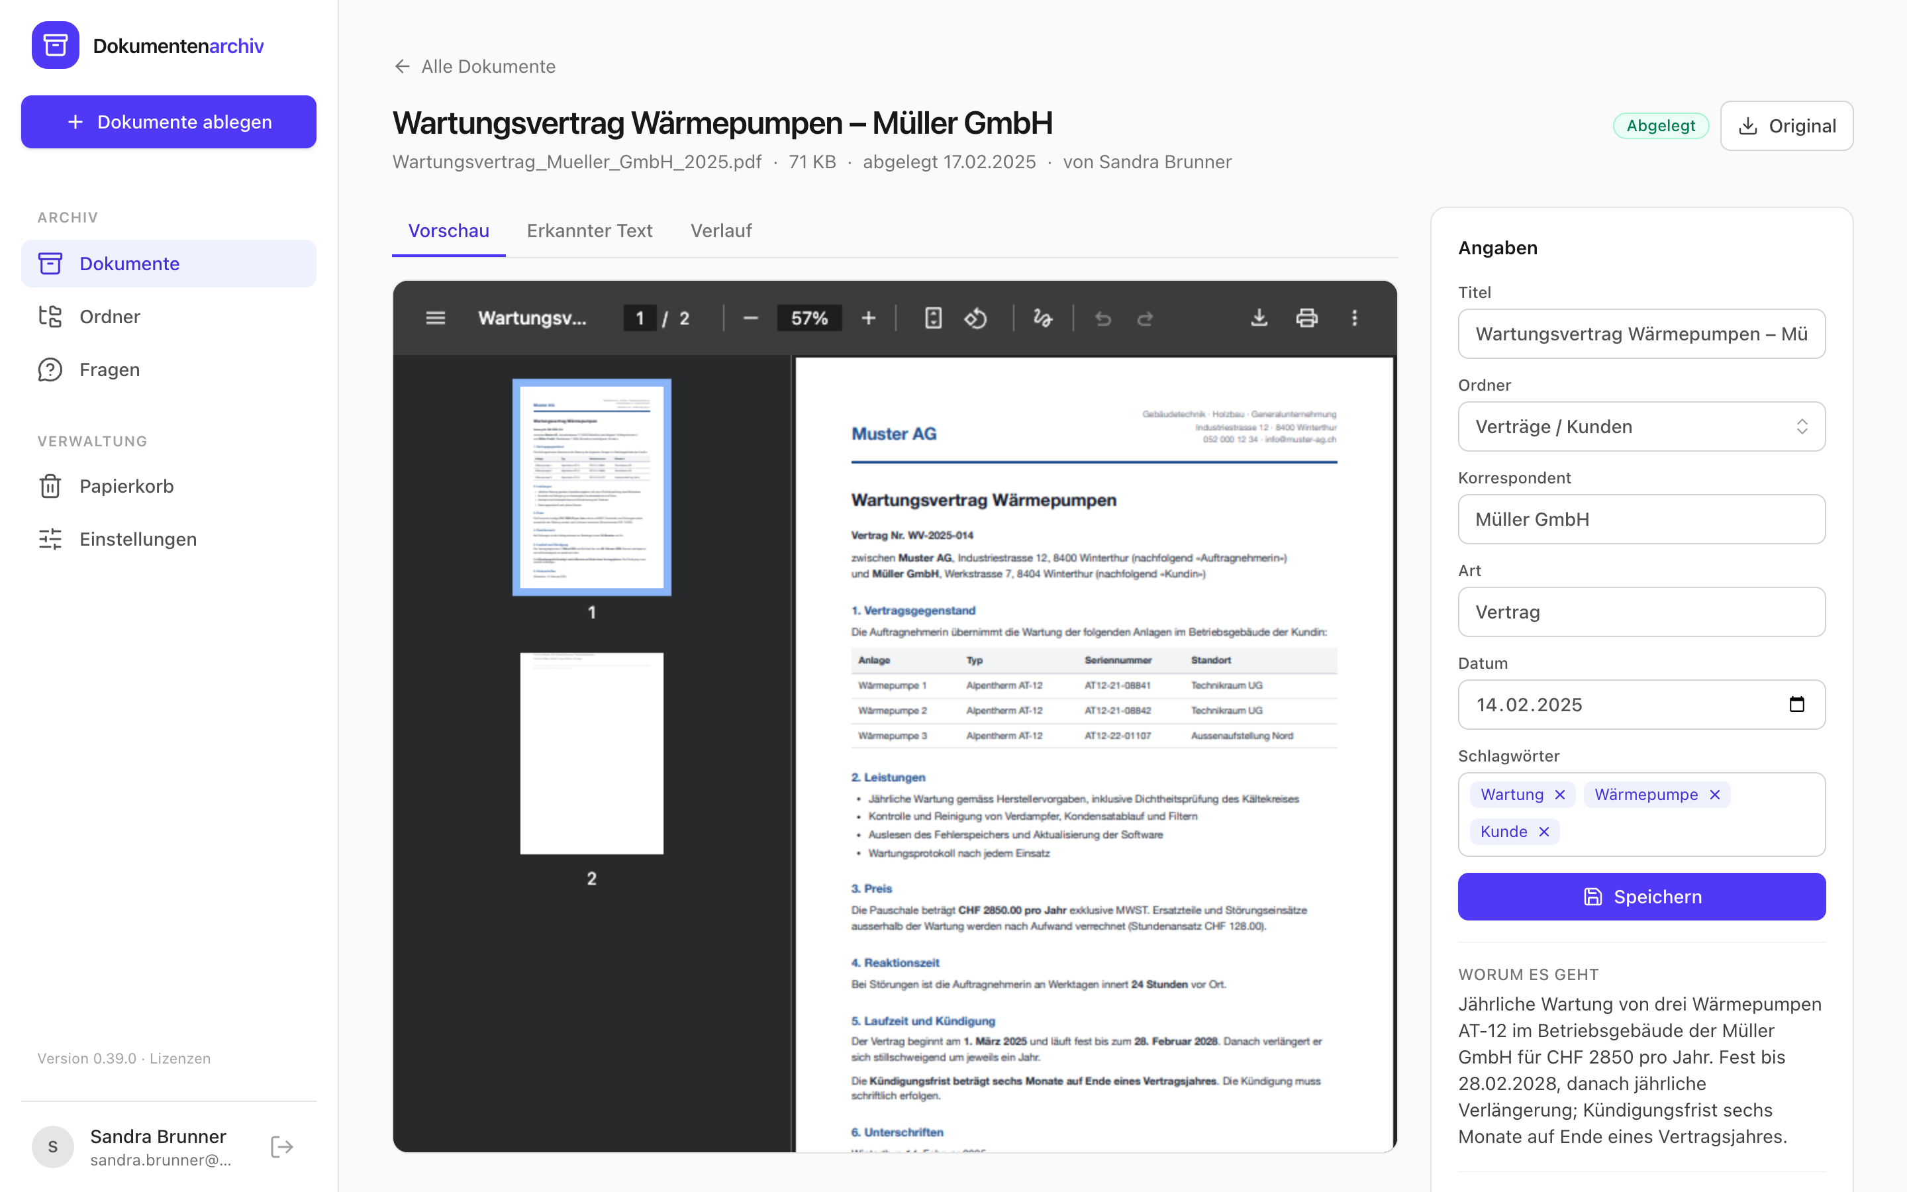This screenshot has height=1192, width=1907.
Task: Zoom in with the plus icon
Action: (x=868, y=318)
